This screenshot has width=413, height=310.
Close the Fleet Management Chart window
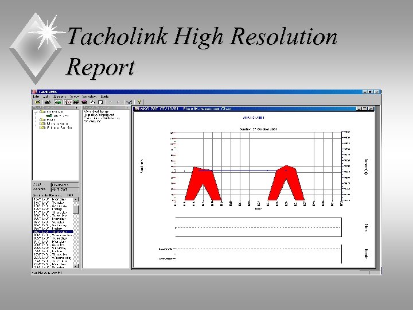[371, 108]
